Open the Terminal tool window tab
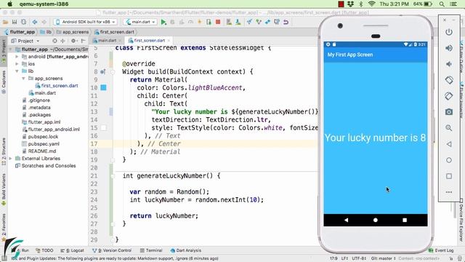This screenshot has height=262, width=465. pos(151,250)
